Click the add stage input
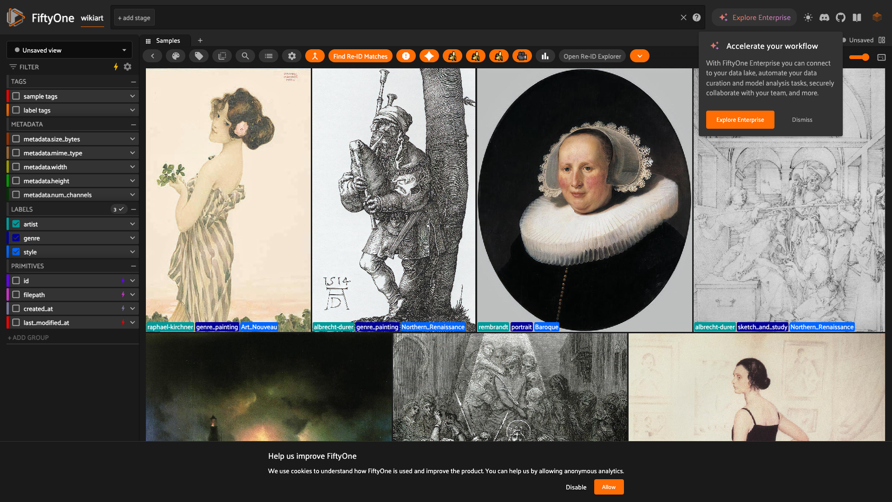 point(134,18)
